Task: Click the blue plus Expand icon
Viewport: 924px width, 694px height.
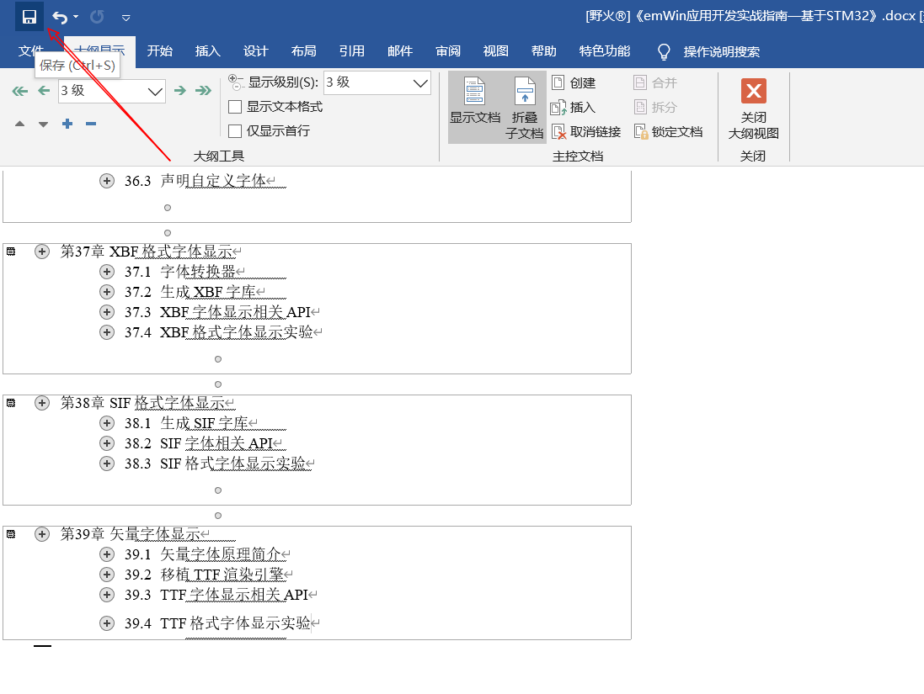Action: 67,124
